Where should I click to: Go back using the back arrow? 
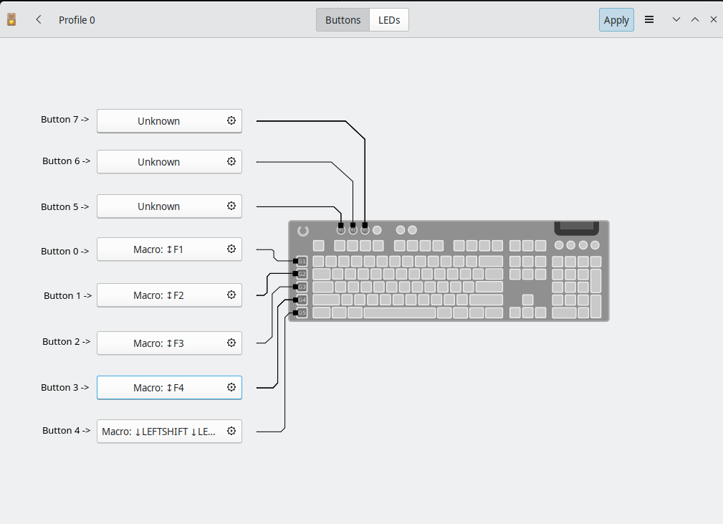[38, 19]
